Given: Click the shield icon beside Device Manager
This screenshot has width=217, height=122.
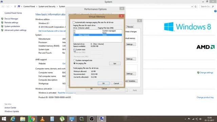Looking at the screenshot, I should [x=2, y=19].
